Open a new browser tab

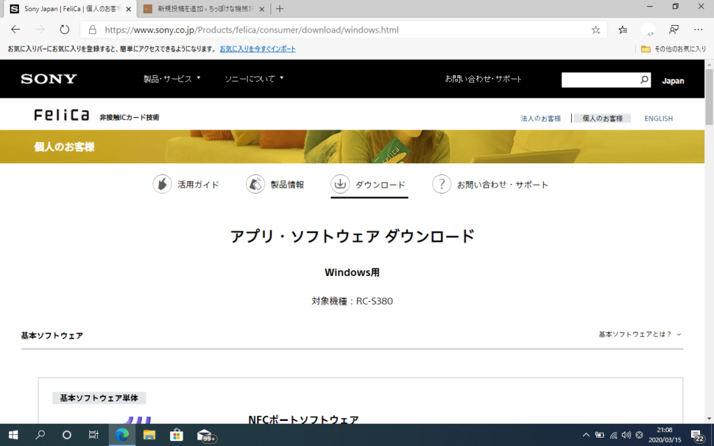point(280,8)
